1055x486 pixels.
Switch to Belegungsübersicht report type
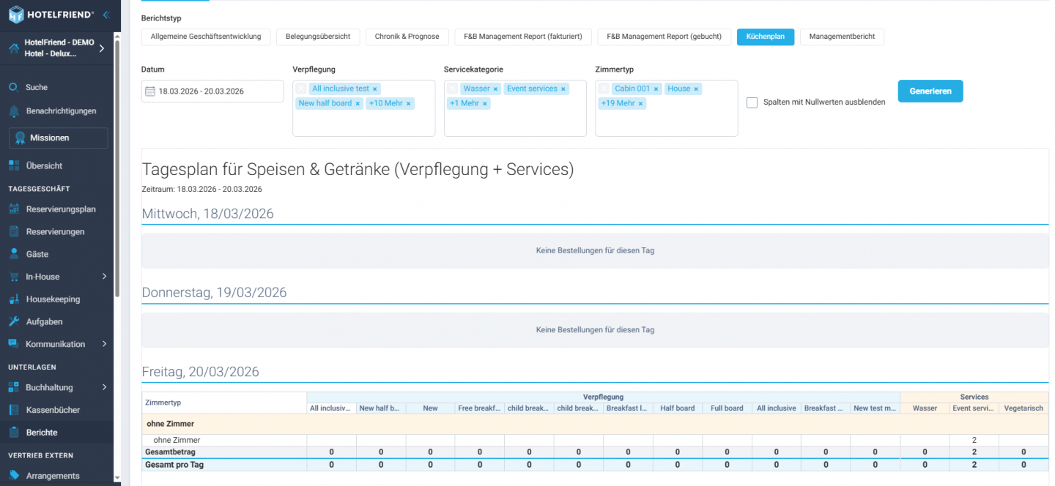pyautogui.click(x=317, y=37)
